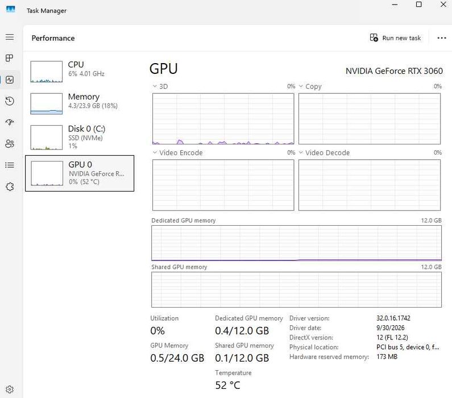452x398 pixels.
Task: Click the Memory mini graph thumbnail
Action: coord(47,103)
